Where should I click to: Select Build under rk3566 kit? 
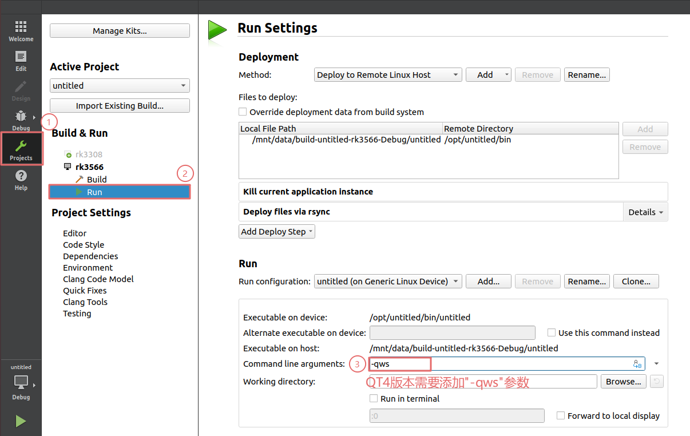pos(97,180)
